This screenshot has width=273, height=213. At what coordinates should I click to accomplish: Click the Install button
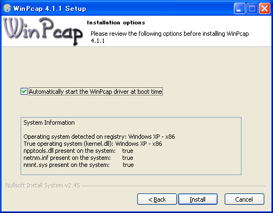[x=198, y=199]
